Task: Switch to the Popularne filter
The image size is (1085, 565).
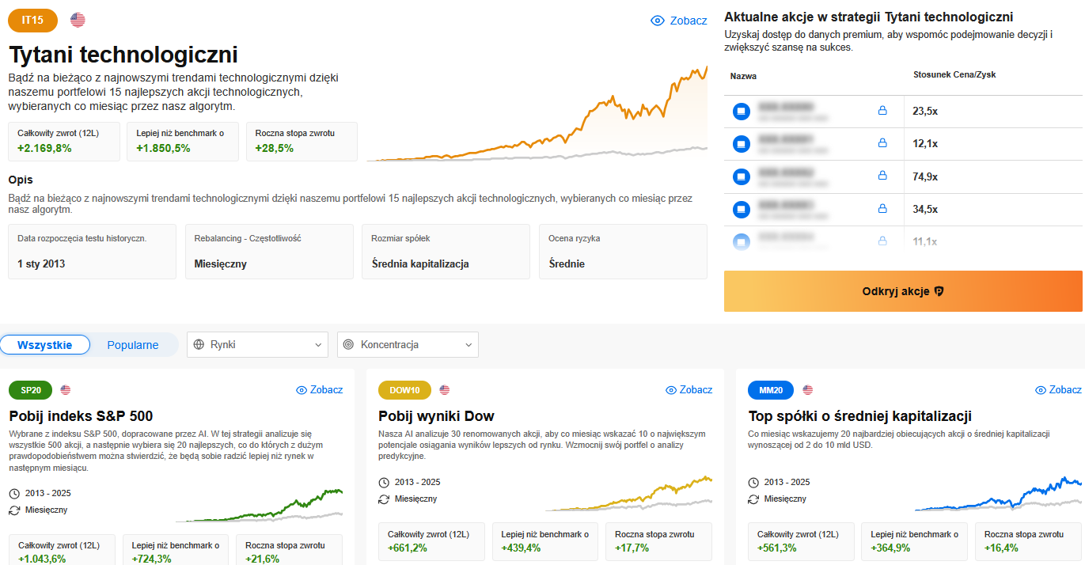Action: 133,345
